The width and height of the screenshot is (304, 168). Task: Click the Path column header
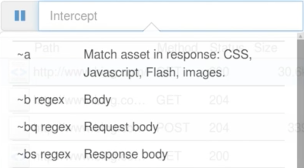point(47,47)
